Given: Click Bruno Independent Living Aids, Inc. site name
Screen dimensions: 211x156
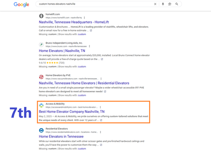Looking at the screenshot, I should point(64,43).
